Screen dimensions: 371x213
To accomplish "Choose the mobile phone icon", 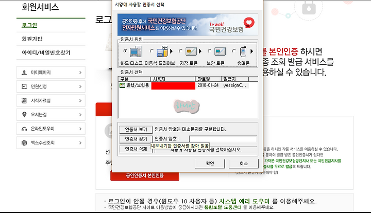I will click(243, 52).
